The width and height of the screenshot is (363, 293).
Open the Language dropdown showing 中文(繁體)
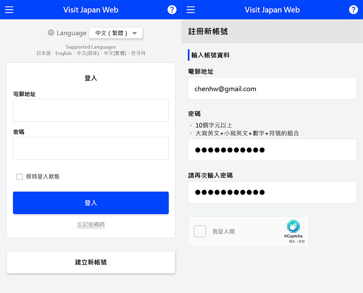tap(116, 33)
